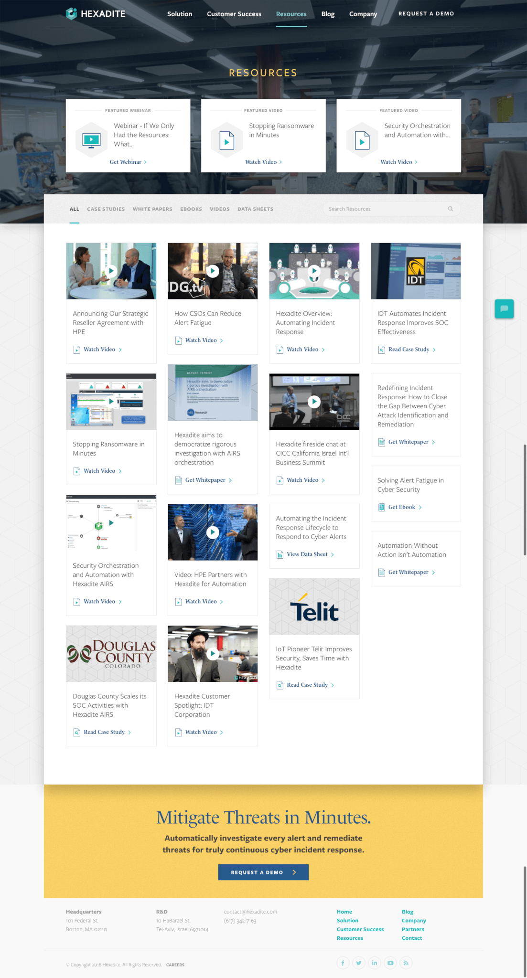Image resolution: width=527 pixels, height=978 pixels.
Task: Play the CICC fireside chat video
Action: (x=314, y=402)
